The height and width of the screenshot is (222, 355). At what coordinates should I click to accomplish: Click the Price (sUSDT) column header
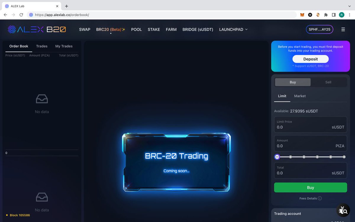point(15,55)
